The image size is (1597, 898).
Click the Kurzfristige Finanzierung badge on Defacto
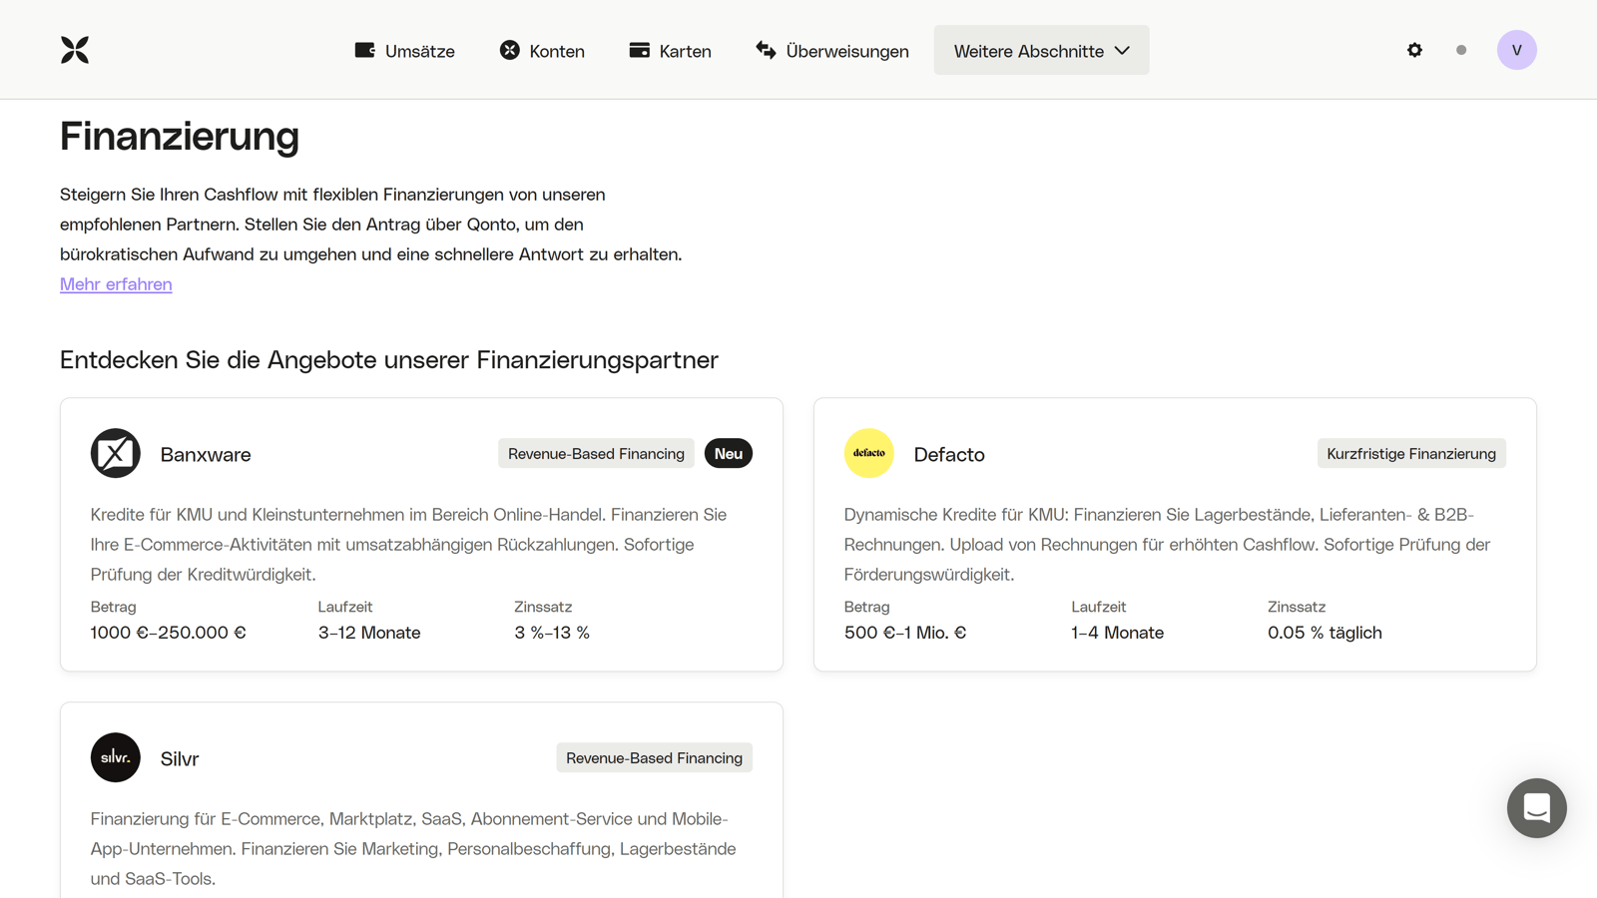coord(1410,453)
